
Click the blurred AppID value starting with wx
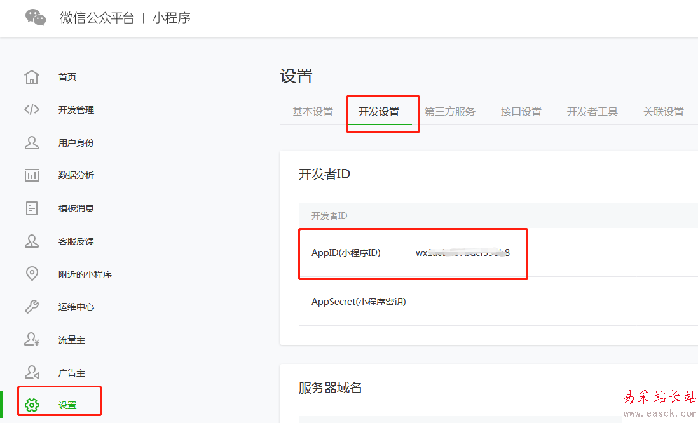[463, 253]
